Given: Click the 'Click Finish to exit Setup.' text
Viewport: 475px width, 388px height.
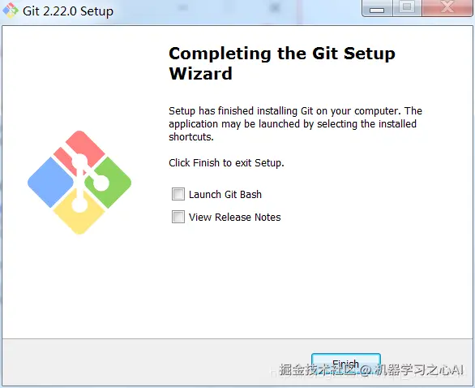Looking at the screenshot, I should (x=226, y=163).
